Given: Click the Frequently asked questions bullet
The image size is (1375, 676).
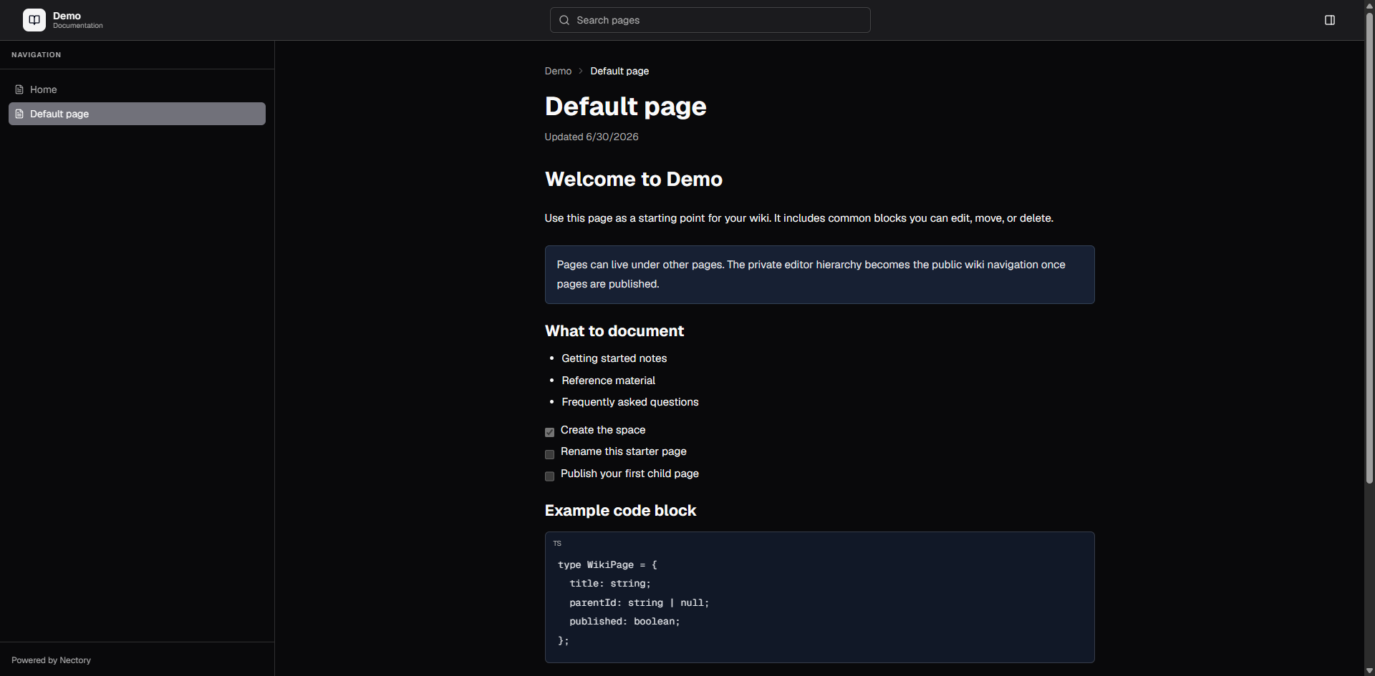Looking at the screenshot, I should [629, 402].
